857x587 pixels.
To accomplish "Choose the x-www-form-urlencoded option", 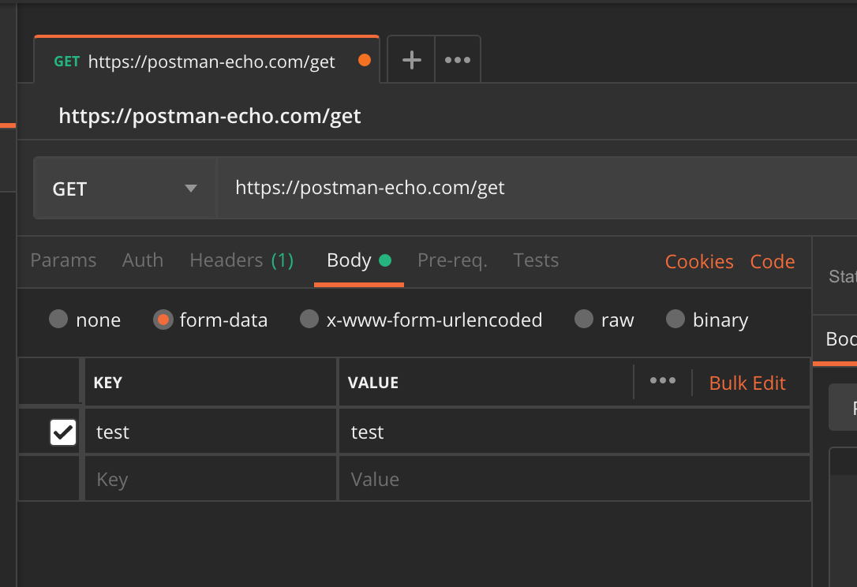I will pyautogui.click(x=421, y=320).
